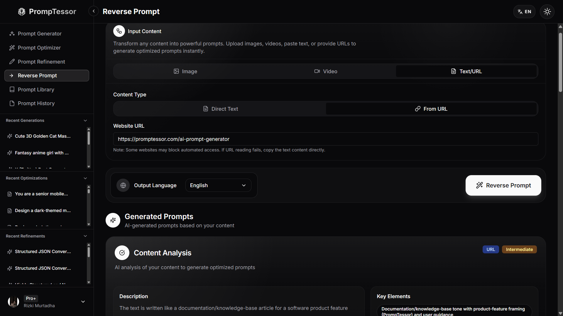Click document icon beside You are a senior mobile

pyautogui.click(x=10, y=194)
